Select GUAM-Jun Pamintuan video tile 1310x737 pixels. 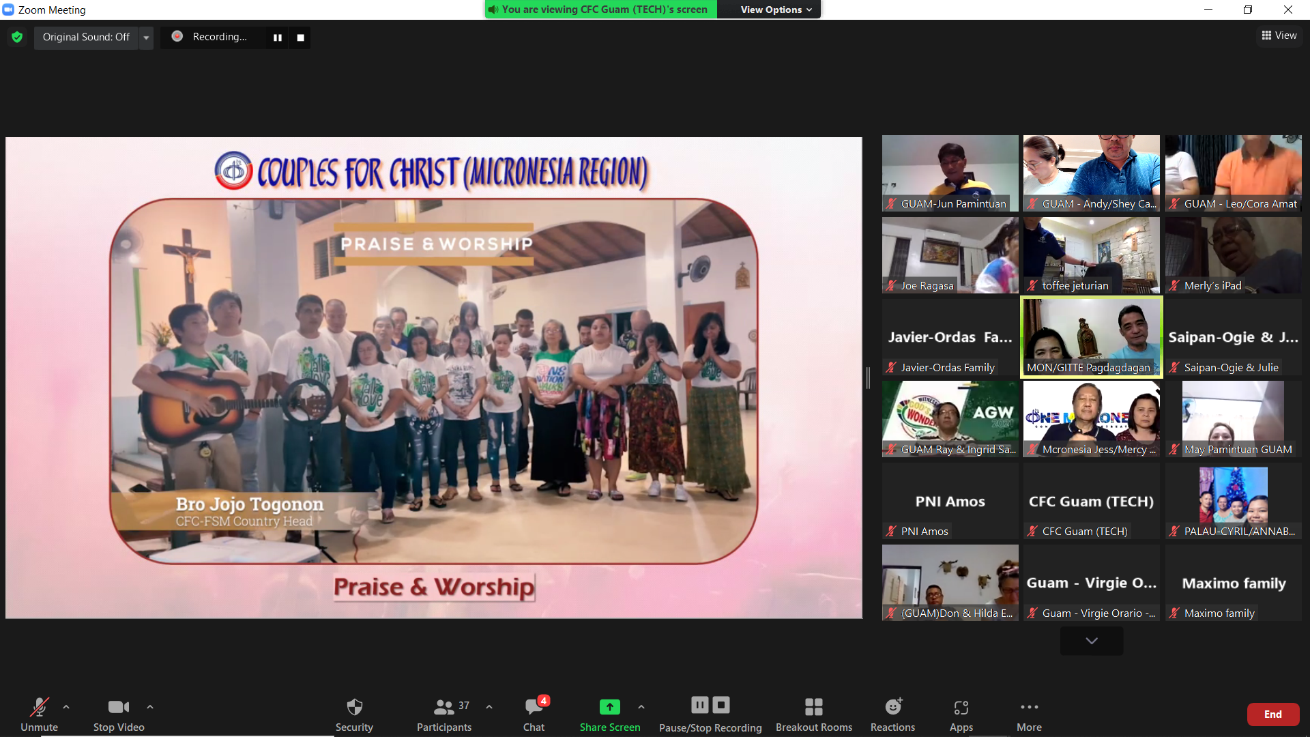950,173
